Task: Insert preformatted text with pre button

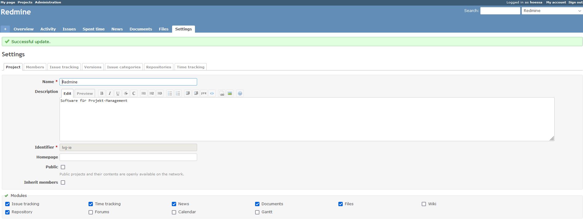Action: pos(204,93)
